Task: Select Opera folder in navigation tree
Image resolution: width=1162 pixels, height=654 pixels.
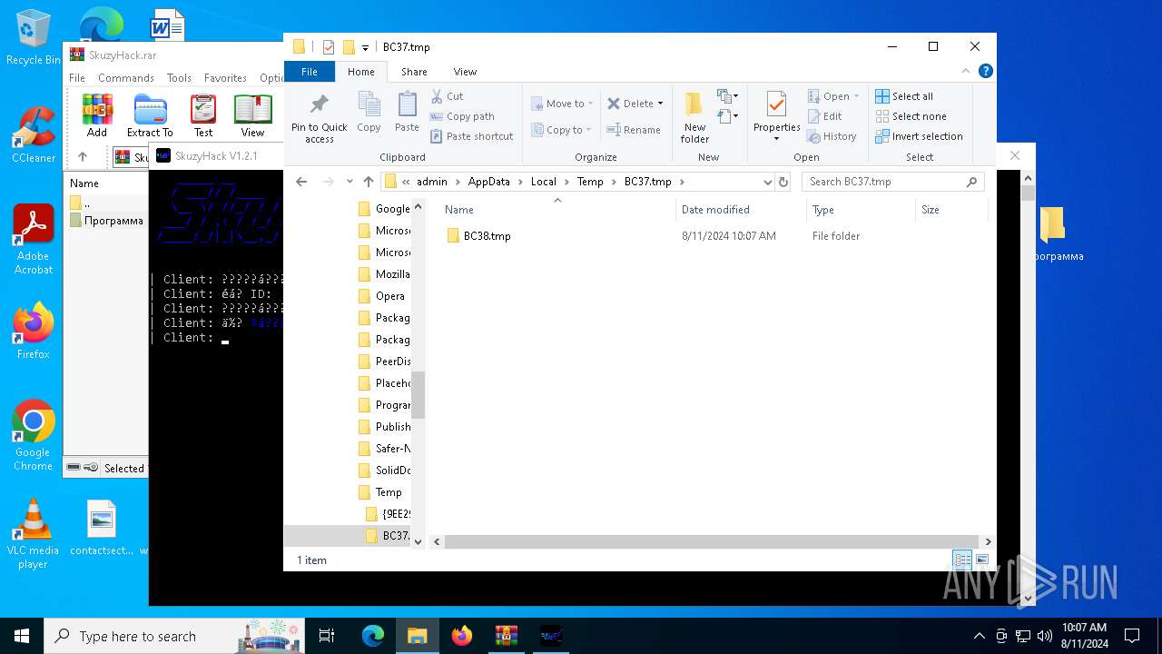Action: [381, 296]
